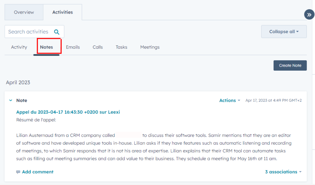View the Meetings filter tab
The image size is (315, 185).
coord(150,47)
